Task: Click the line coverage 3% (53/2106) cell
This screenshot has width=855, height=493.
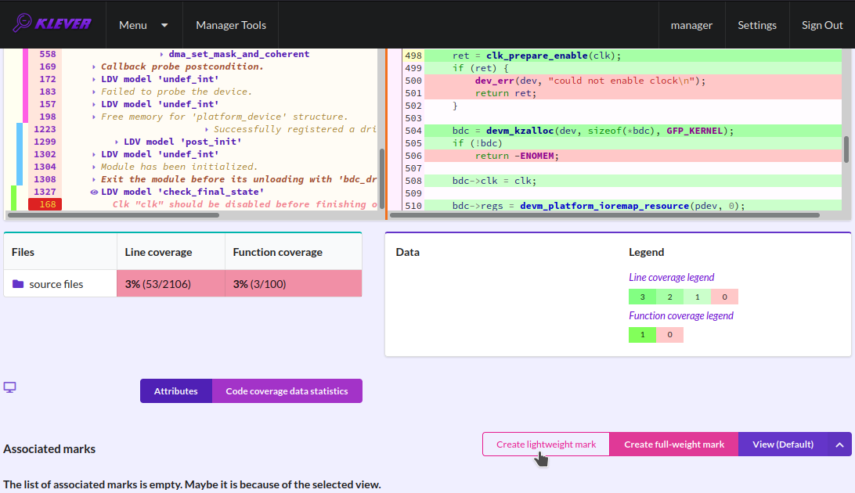Action: [171, 284]
